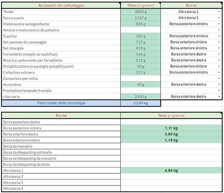Click the 1,11 kg weight cell
The image size is (224, 193).
[x=171, y=128]
